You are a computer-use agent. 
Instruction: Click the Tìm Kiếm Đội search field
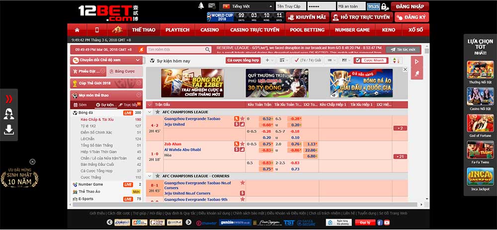point(179,50)
